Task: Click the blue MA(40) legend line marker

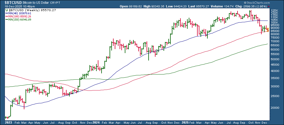Action: click(x=6, y=13)
